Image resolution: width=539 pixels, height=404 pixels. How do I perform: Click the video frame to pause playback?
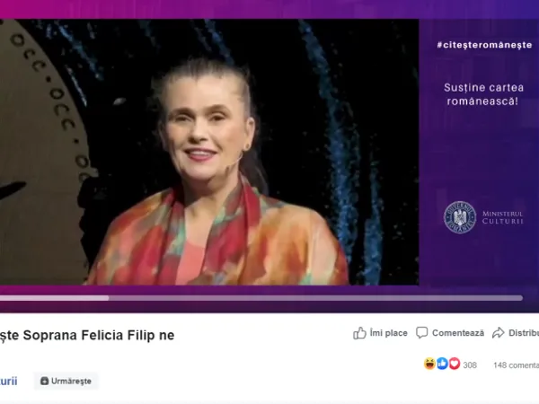[209, 152]
